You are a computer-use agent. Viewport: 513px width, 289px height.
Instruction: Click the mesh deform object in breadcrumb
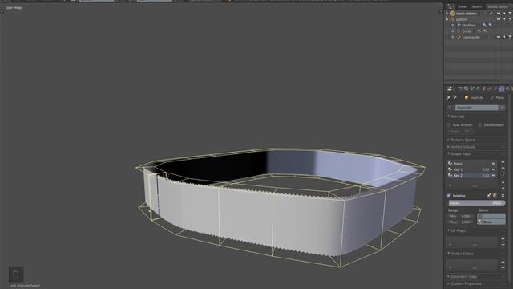(474, 97)
